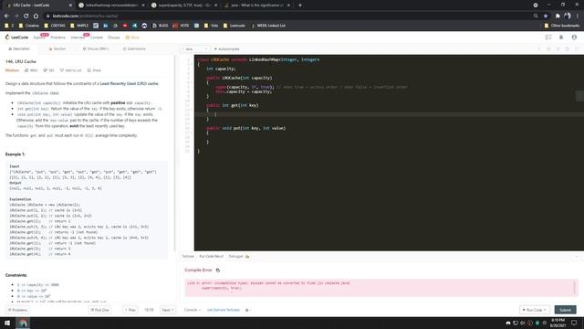Open the Java language dropdown

pyautogui.click(x=194, y=48)
